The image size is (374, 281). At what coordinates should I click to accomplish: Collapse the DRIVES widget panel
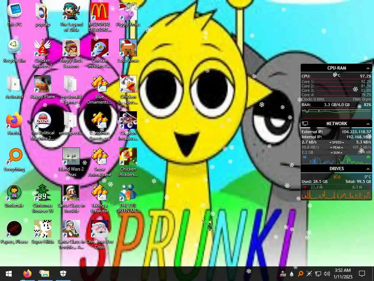pos(368,169)
